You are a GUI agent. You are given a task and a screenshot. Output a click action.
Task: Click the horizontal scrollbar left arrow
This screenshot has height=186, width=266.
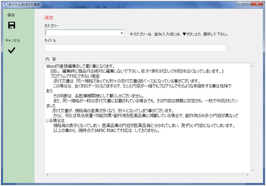point(47,174)
